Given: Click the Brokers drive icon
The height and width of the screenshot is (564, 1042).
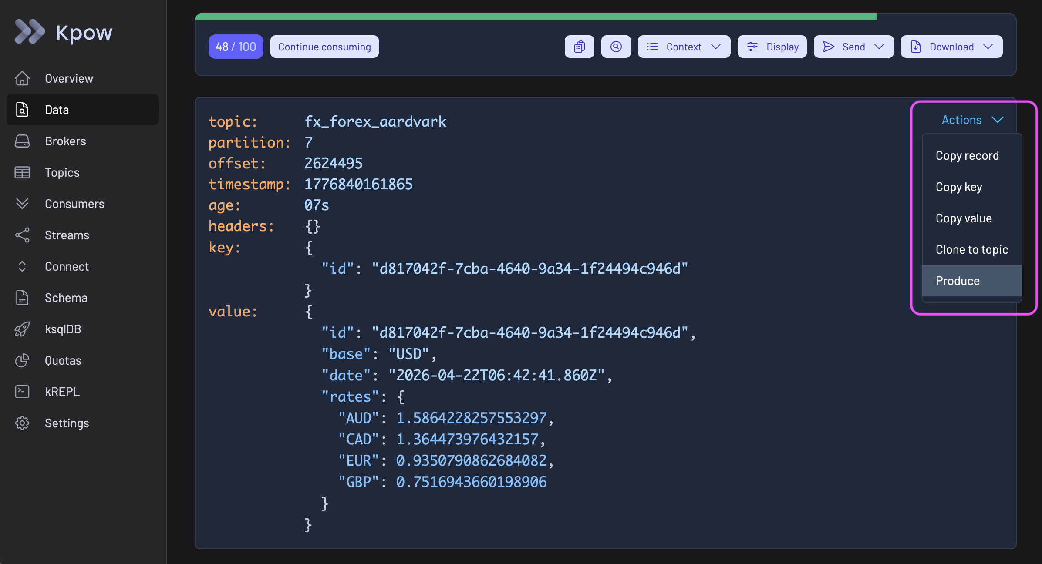Looking at the screenshot, I should [x=22, y=141].
